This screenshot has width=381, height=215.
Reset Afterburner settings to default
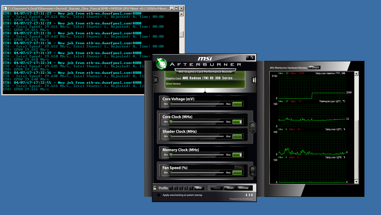[x=230, y=188]
